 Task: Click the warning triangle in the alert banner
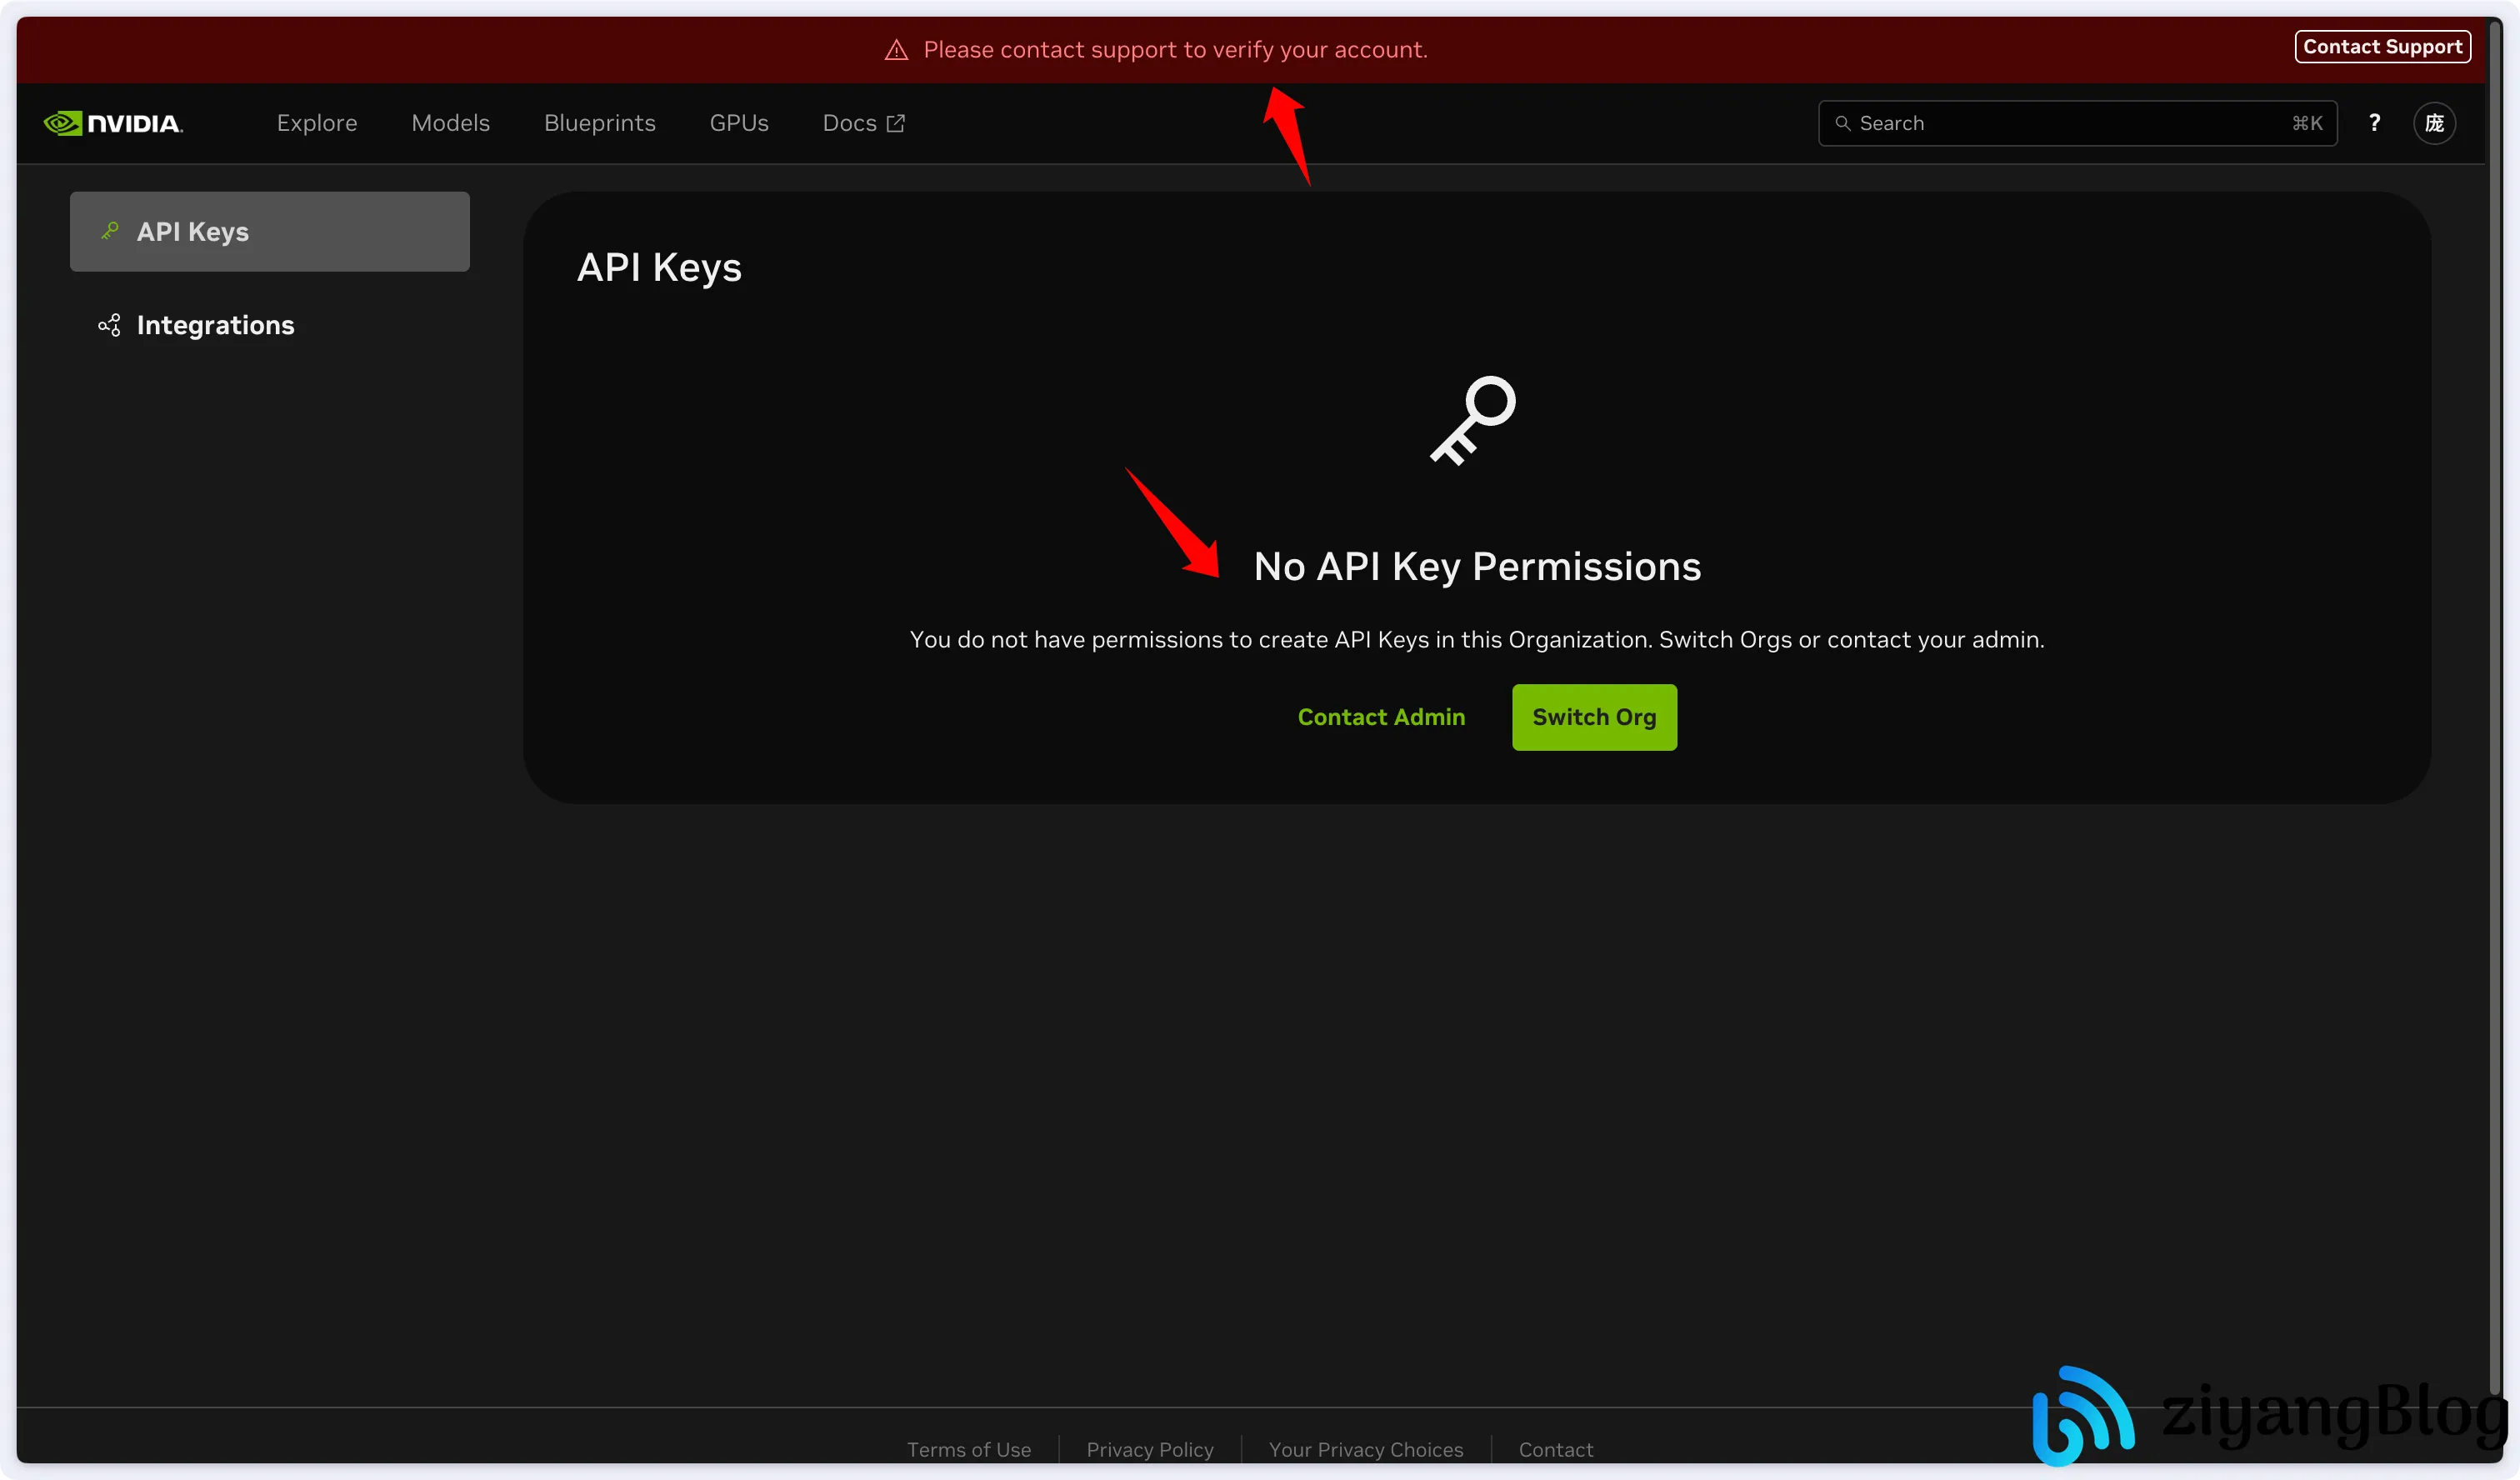[896, 49]
